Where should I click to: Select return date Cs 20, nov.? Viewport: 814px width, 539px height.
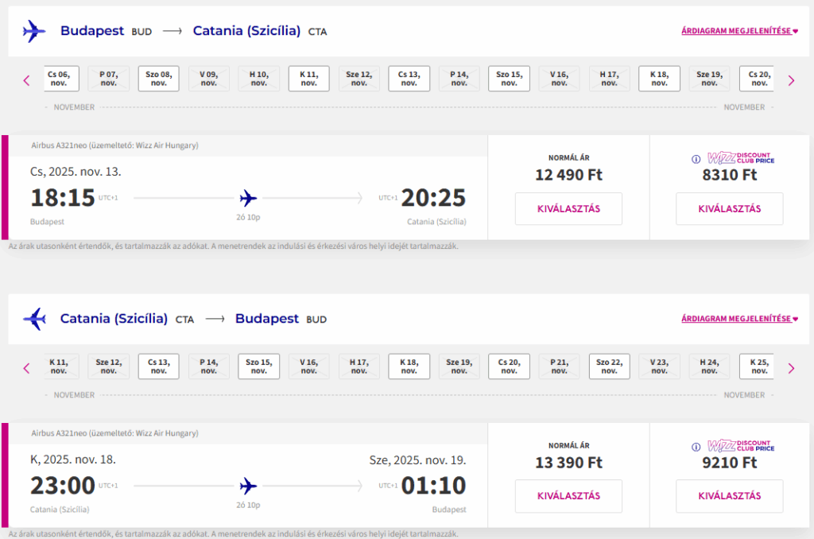(x=510, y=366)
